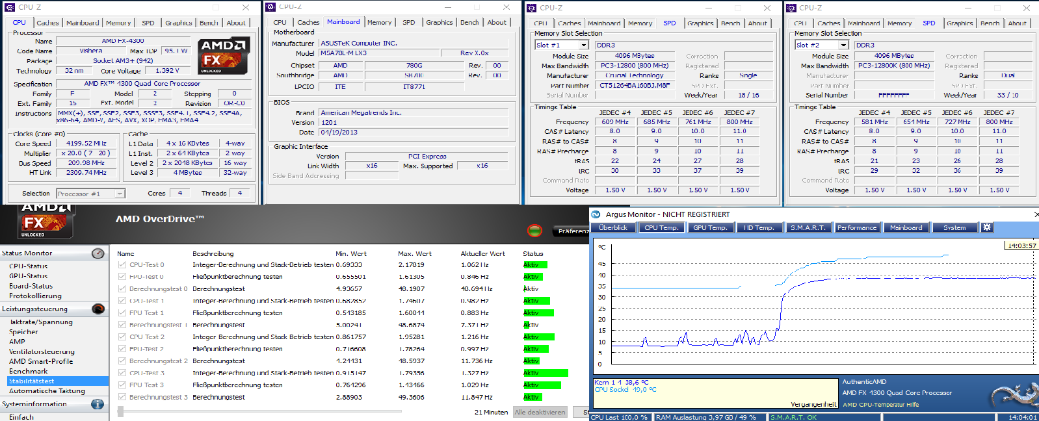Click the Alle deaktivieren button

(x=540, y=412)
